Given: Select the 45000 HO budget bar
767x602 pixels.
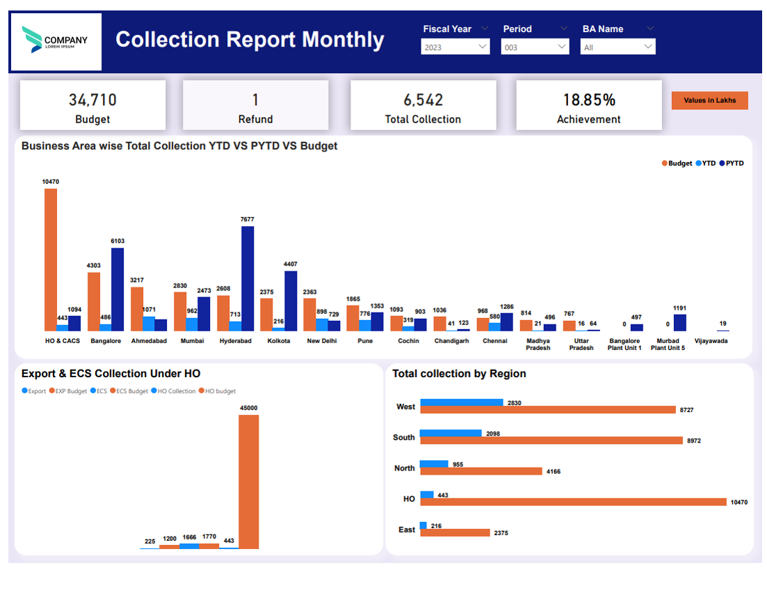Looking at the screenshot, I should (x=248, y=482).
